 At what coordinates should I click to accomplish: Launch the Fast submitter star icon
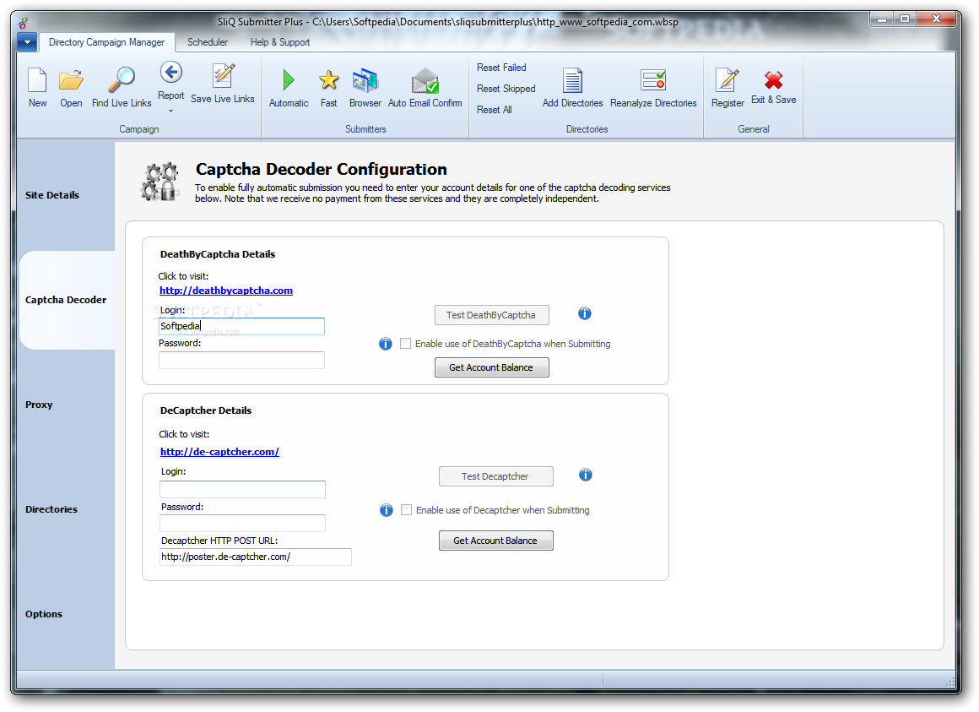(x=328, y=80)
